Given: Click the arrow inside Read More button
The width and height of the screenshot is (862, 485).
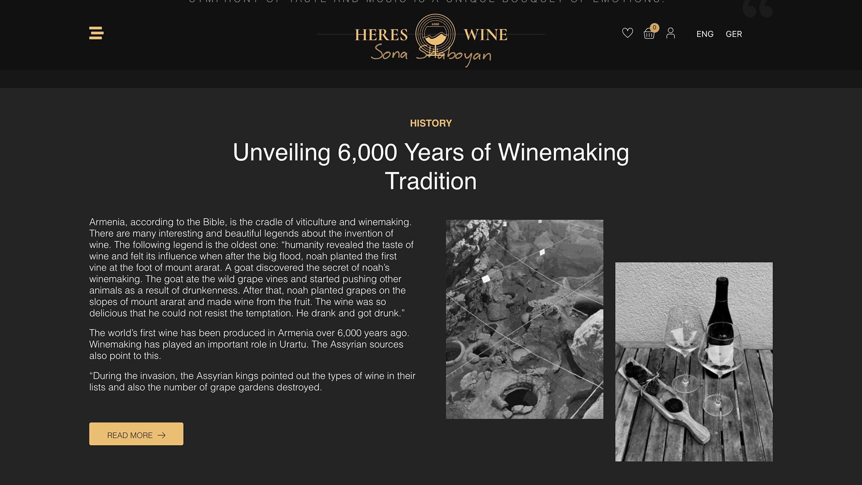Looking at the screenshot, I should point(162,435).
